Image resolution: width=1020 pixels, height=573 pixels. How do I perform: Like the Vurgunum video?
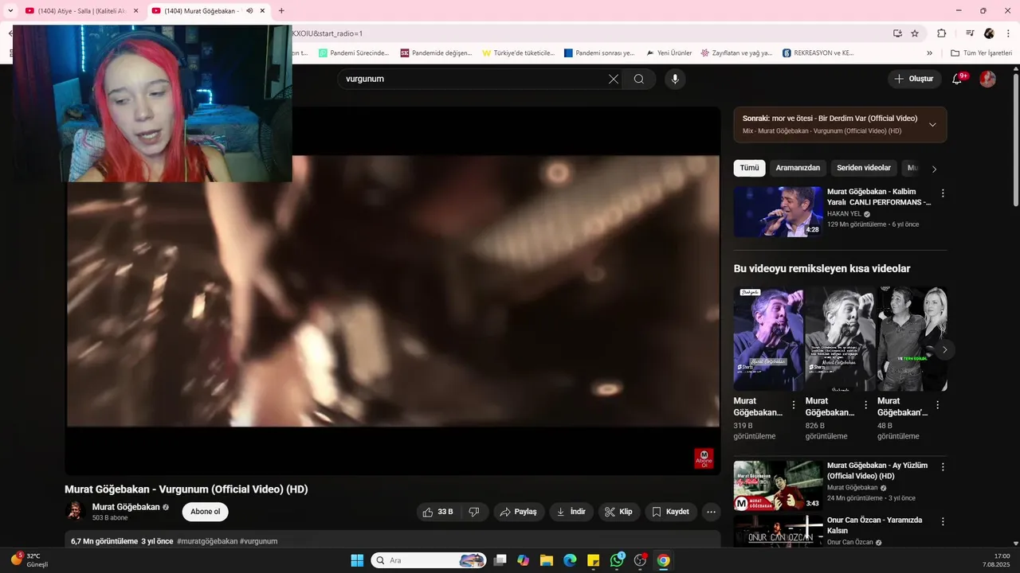pyautogui.click(x=437, y=512)
